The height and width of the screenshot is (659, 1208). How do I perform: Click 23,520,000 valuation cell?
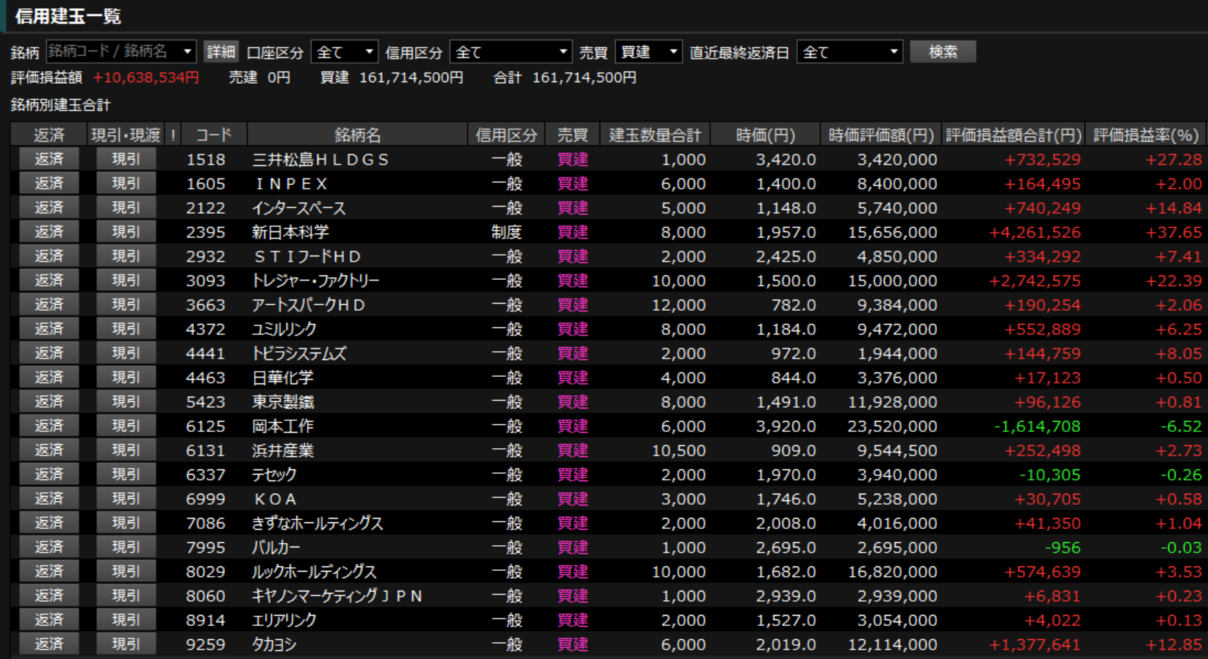pyautogui.click(x=892, y=426)
